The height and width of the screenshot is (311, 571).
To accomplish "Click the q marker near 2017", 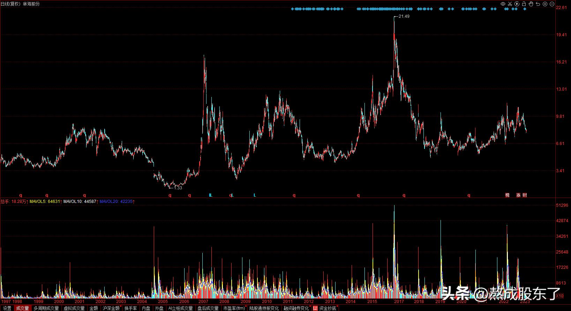I will click(404, 195).
